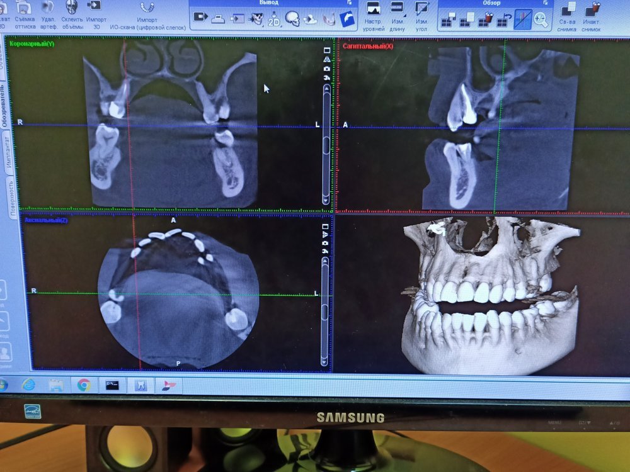This screenshot has width=630, height=472.
Task: Click the Коронарный(Y) view label
Action: [x=31, y=43]
